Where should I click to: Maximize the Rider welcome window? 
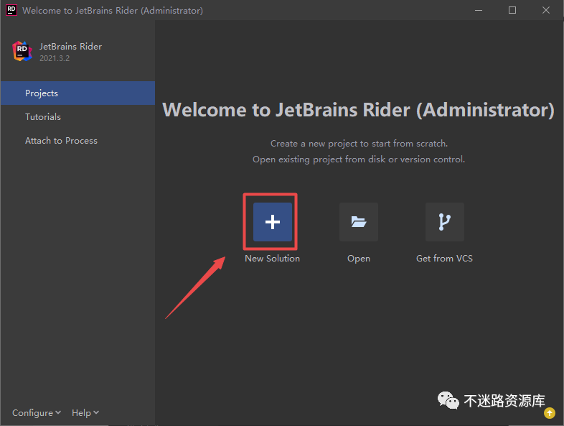(512, 10)
